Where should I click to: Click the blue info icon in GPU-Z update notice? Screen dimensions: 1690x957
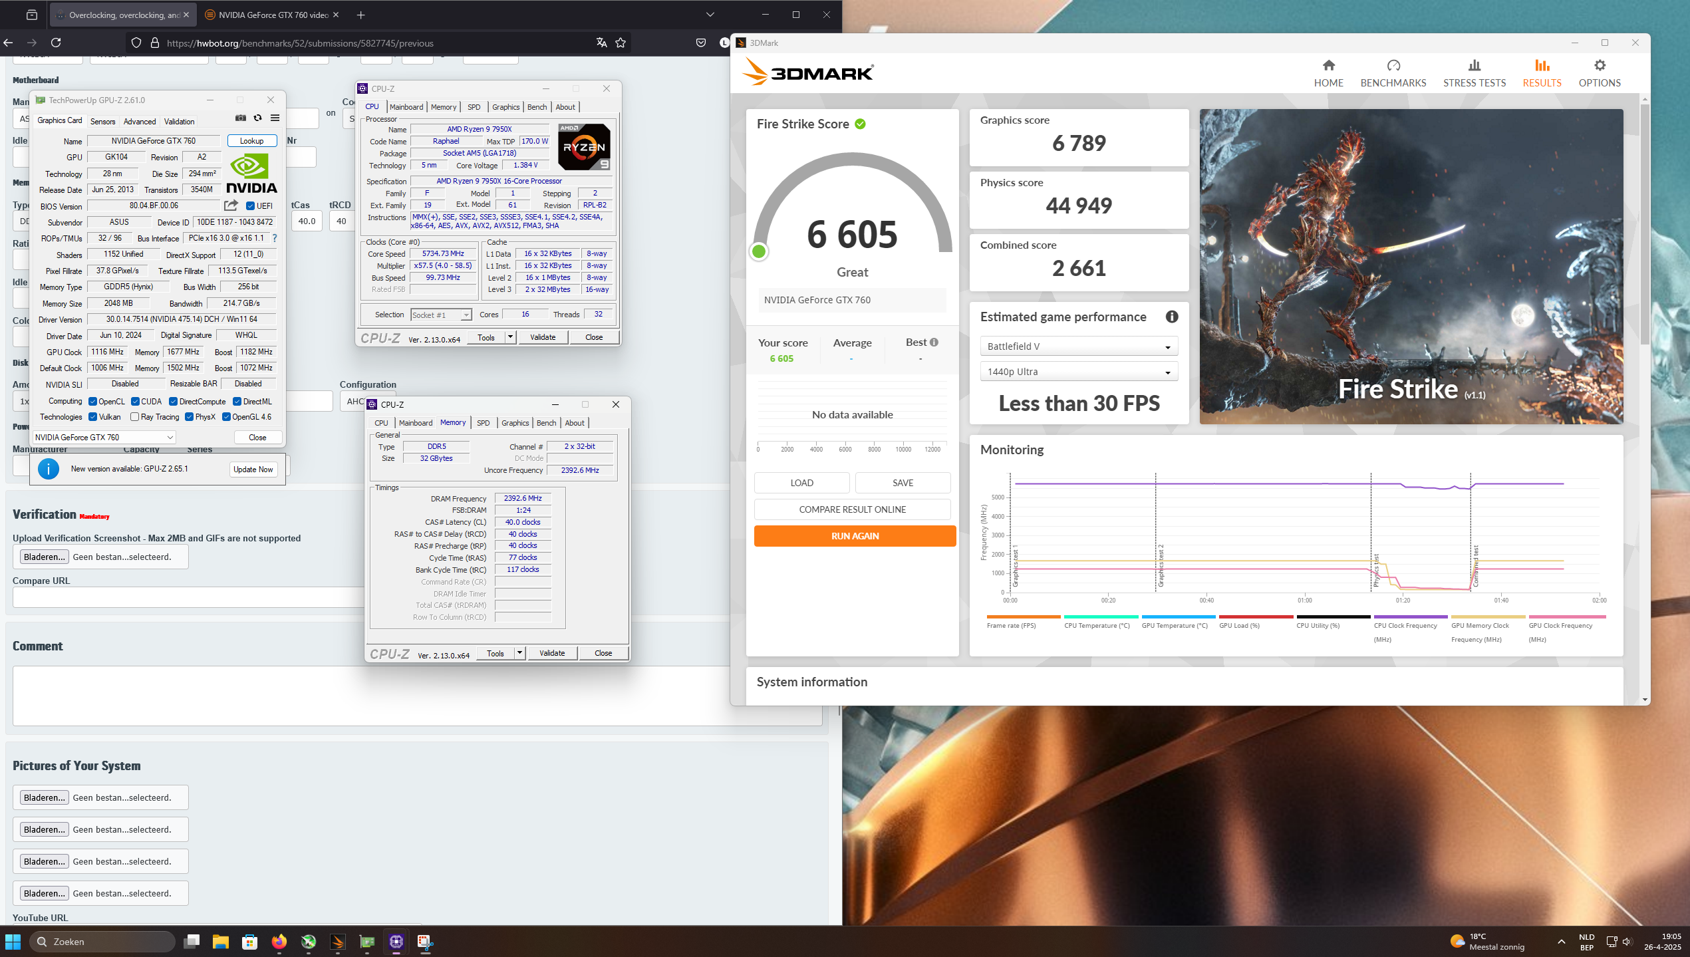point(49,469)
